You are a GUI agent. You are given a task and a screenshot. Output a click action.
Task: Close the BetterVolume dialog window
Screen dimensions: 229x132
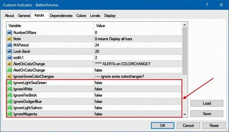point(221,5)
